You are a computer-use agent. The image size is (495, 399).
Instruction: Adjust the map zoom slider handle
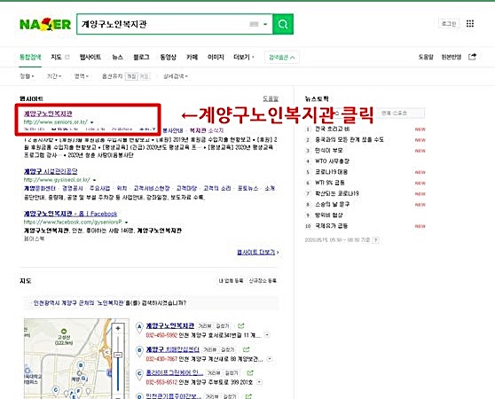(118, 355)
